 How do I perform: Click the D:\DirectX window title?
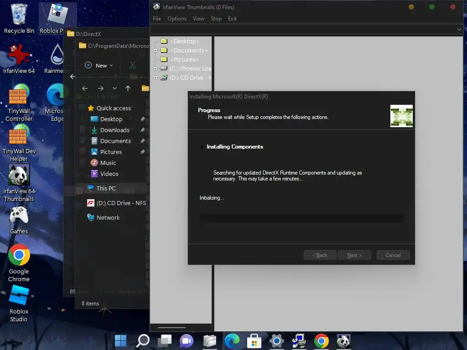88,34
